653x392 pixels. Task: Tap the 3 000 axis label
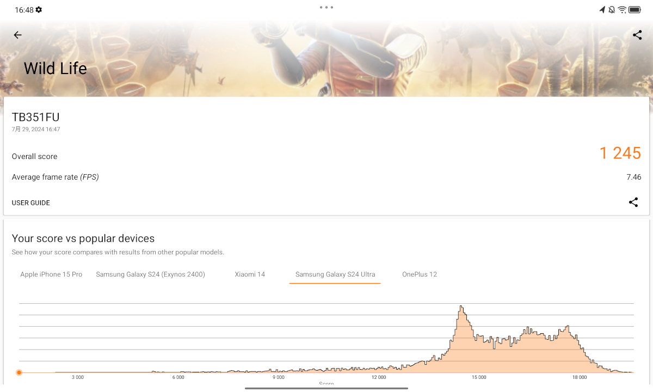point(78,377)
